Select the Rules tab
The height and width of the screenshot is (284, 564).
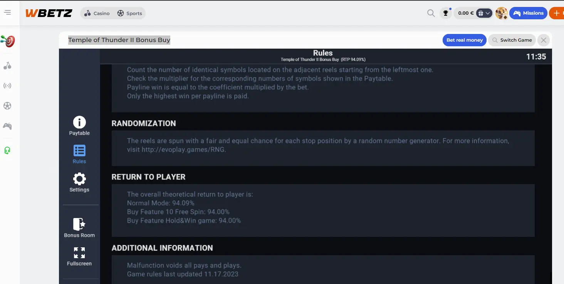pyautogui.click(x=79, y=154)
